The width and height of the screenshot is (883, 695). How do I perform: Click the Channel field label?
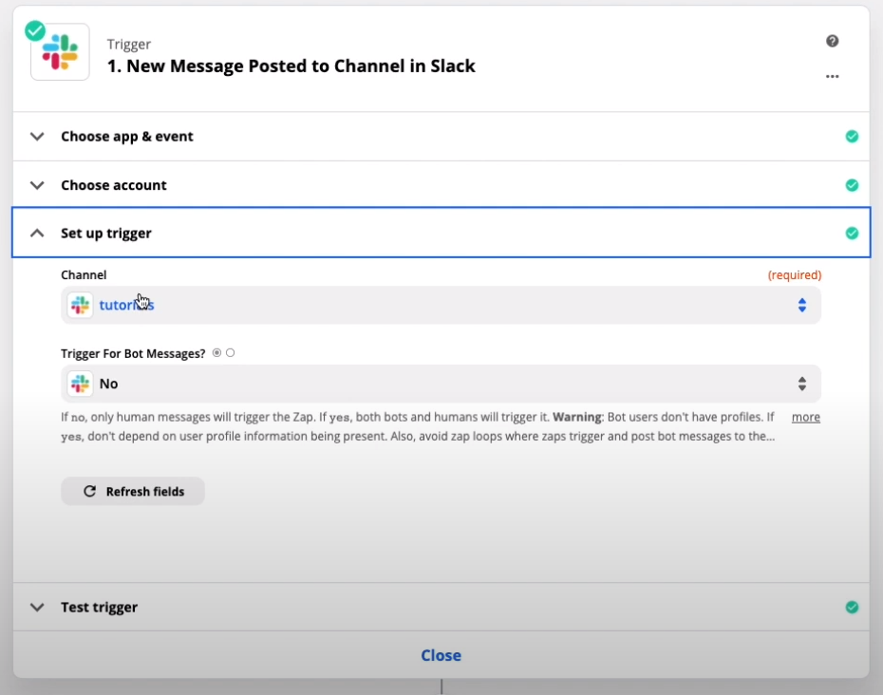84,274
